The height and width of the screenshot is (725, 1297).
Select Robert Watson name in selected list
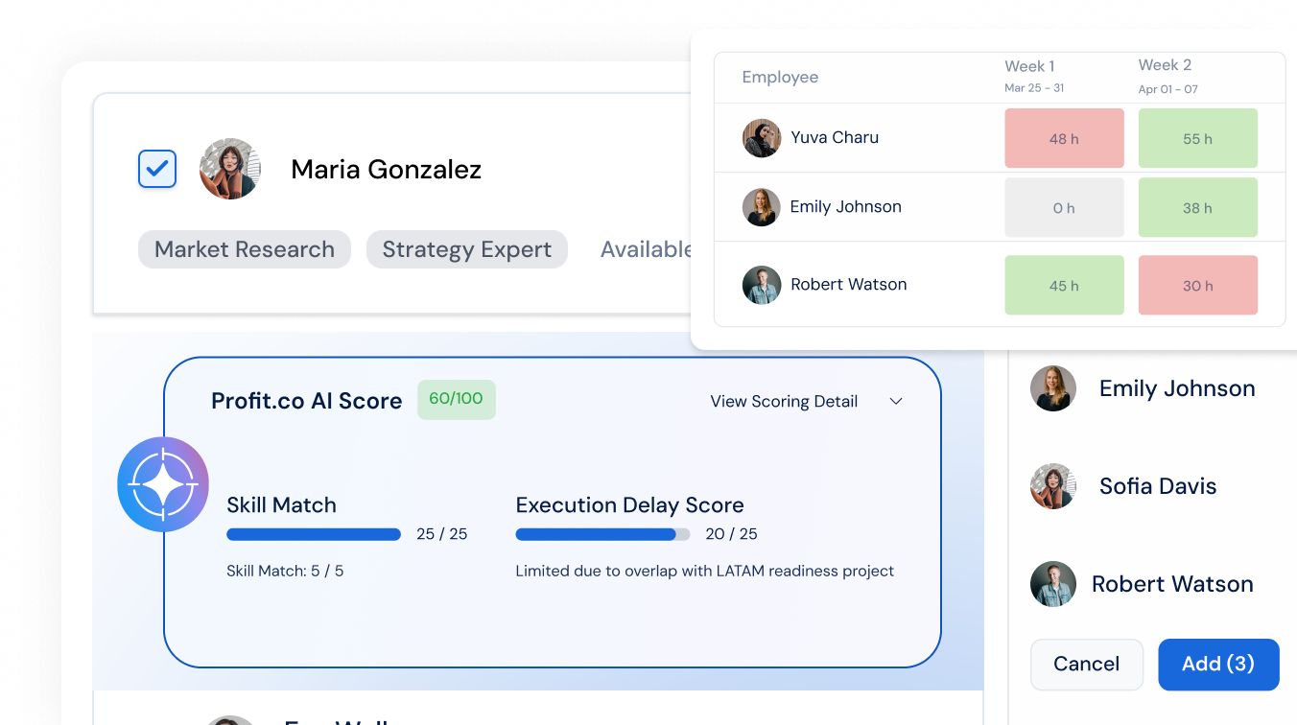click(1172, 584)
